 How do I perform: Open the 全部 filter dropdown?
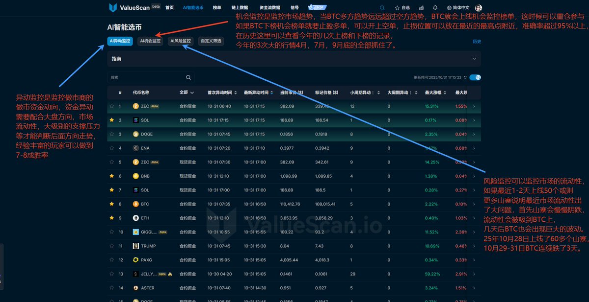coord(187,92)
